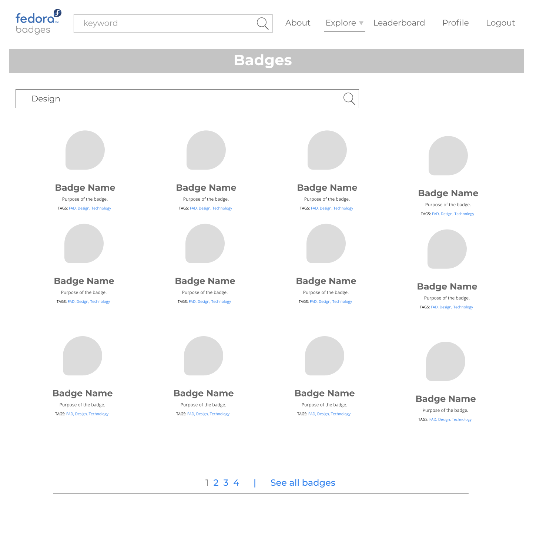
Task: Go to results page 1
Action: tap(207, 483)
